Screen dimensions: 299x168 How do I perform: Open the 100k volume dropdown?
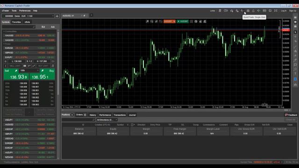pos(29,70)
